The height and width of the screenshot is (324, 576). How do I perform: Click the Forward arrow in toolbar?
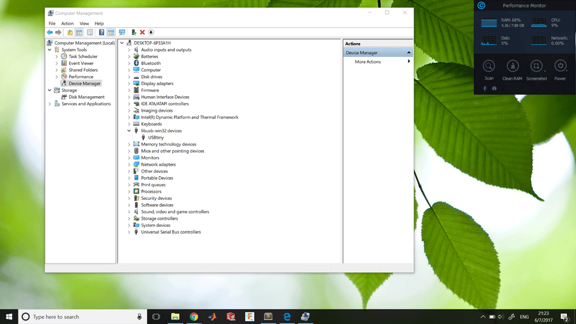pos(58,32)
